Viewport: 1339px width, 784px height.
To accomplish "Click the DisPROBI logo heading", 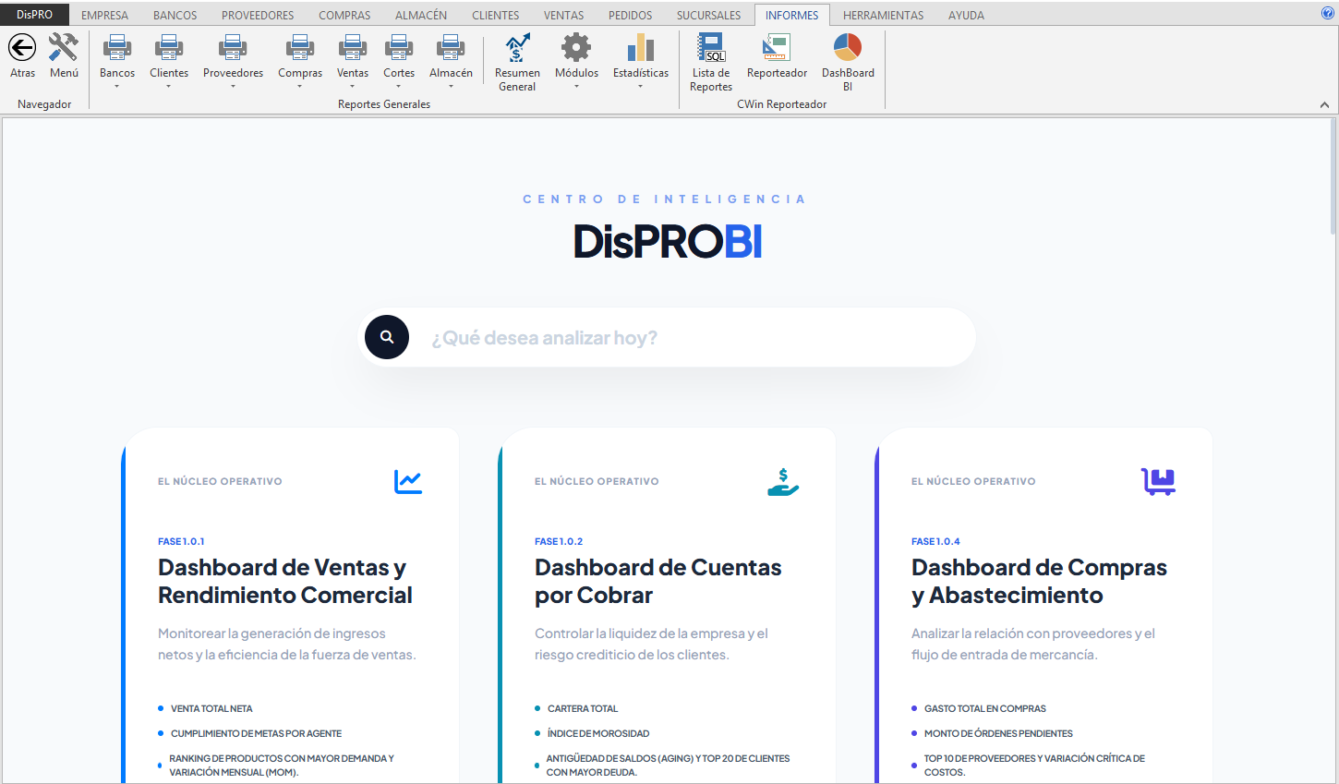I will pyautogui.click(x=668, y=241).
